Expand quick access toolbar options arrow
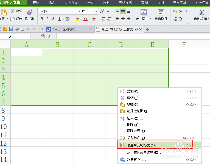 (42, 29)
